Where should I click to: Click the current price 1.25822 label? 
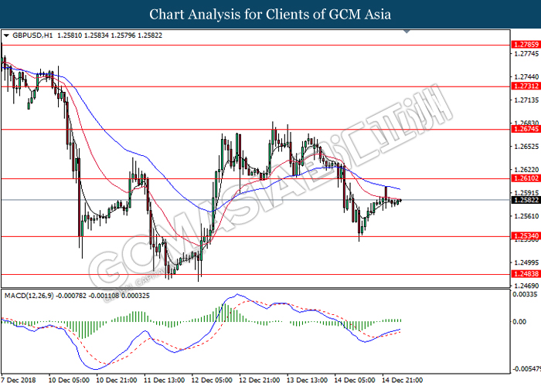click(526, 200)
